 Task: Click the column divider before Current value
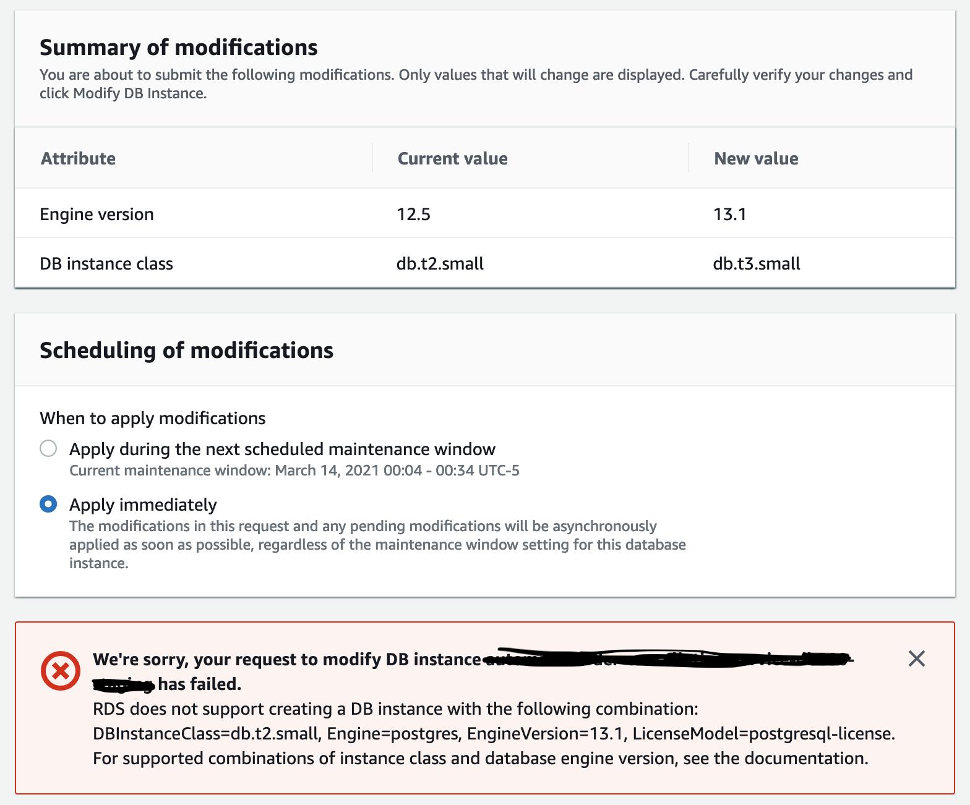372,158
